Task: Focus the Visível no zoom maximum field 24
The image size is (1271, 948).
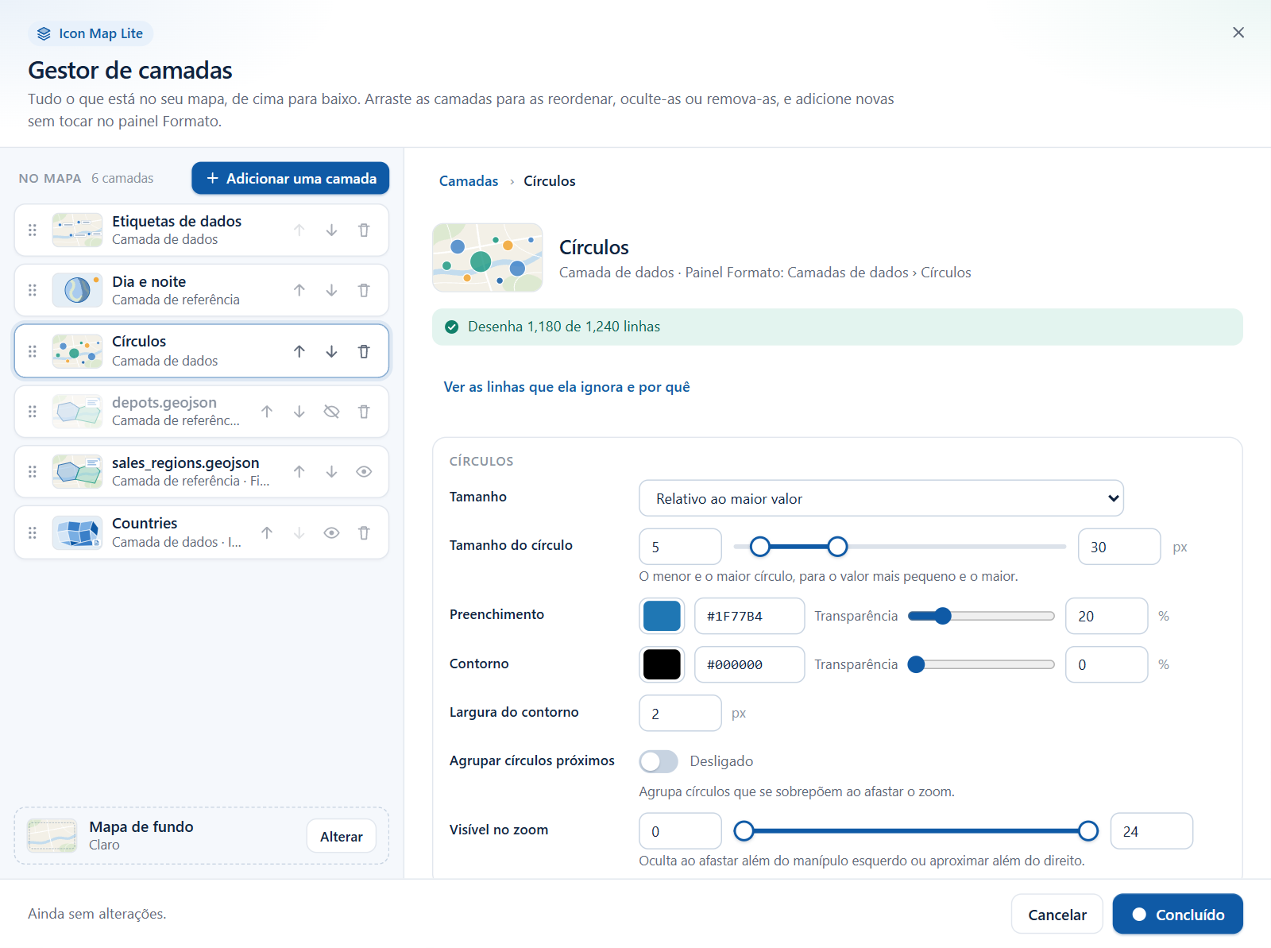Action: [x=1151, y=831]
